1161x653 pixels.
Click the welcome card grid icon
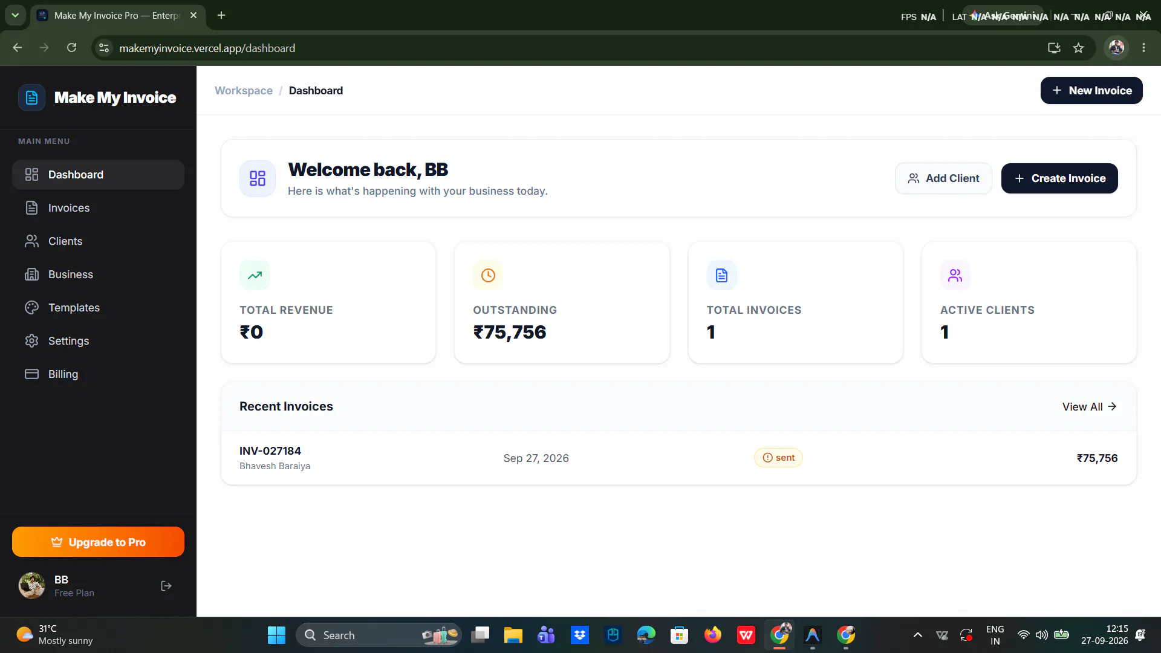pyautogui.click(x=258, y=178)
